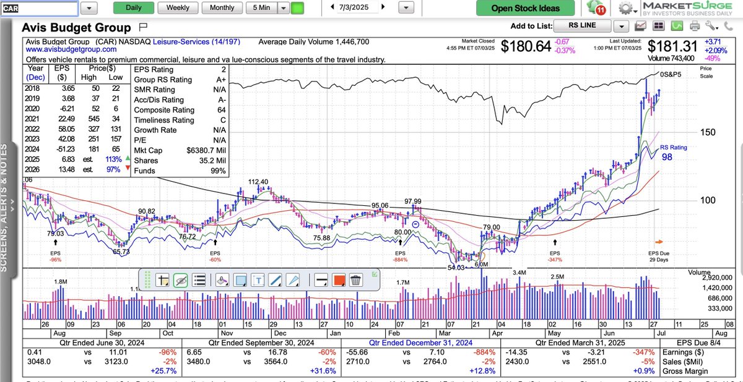Click the 7/3/2025 date field

click(357, 7)
